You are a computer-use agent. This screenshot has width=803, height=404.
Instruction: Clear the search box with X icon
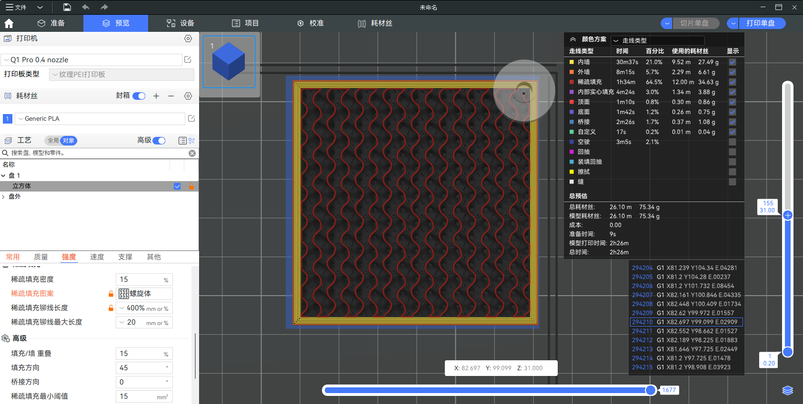tap(192, 153)
